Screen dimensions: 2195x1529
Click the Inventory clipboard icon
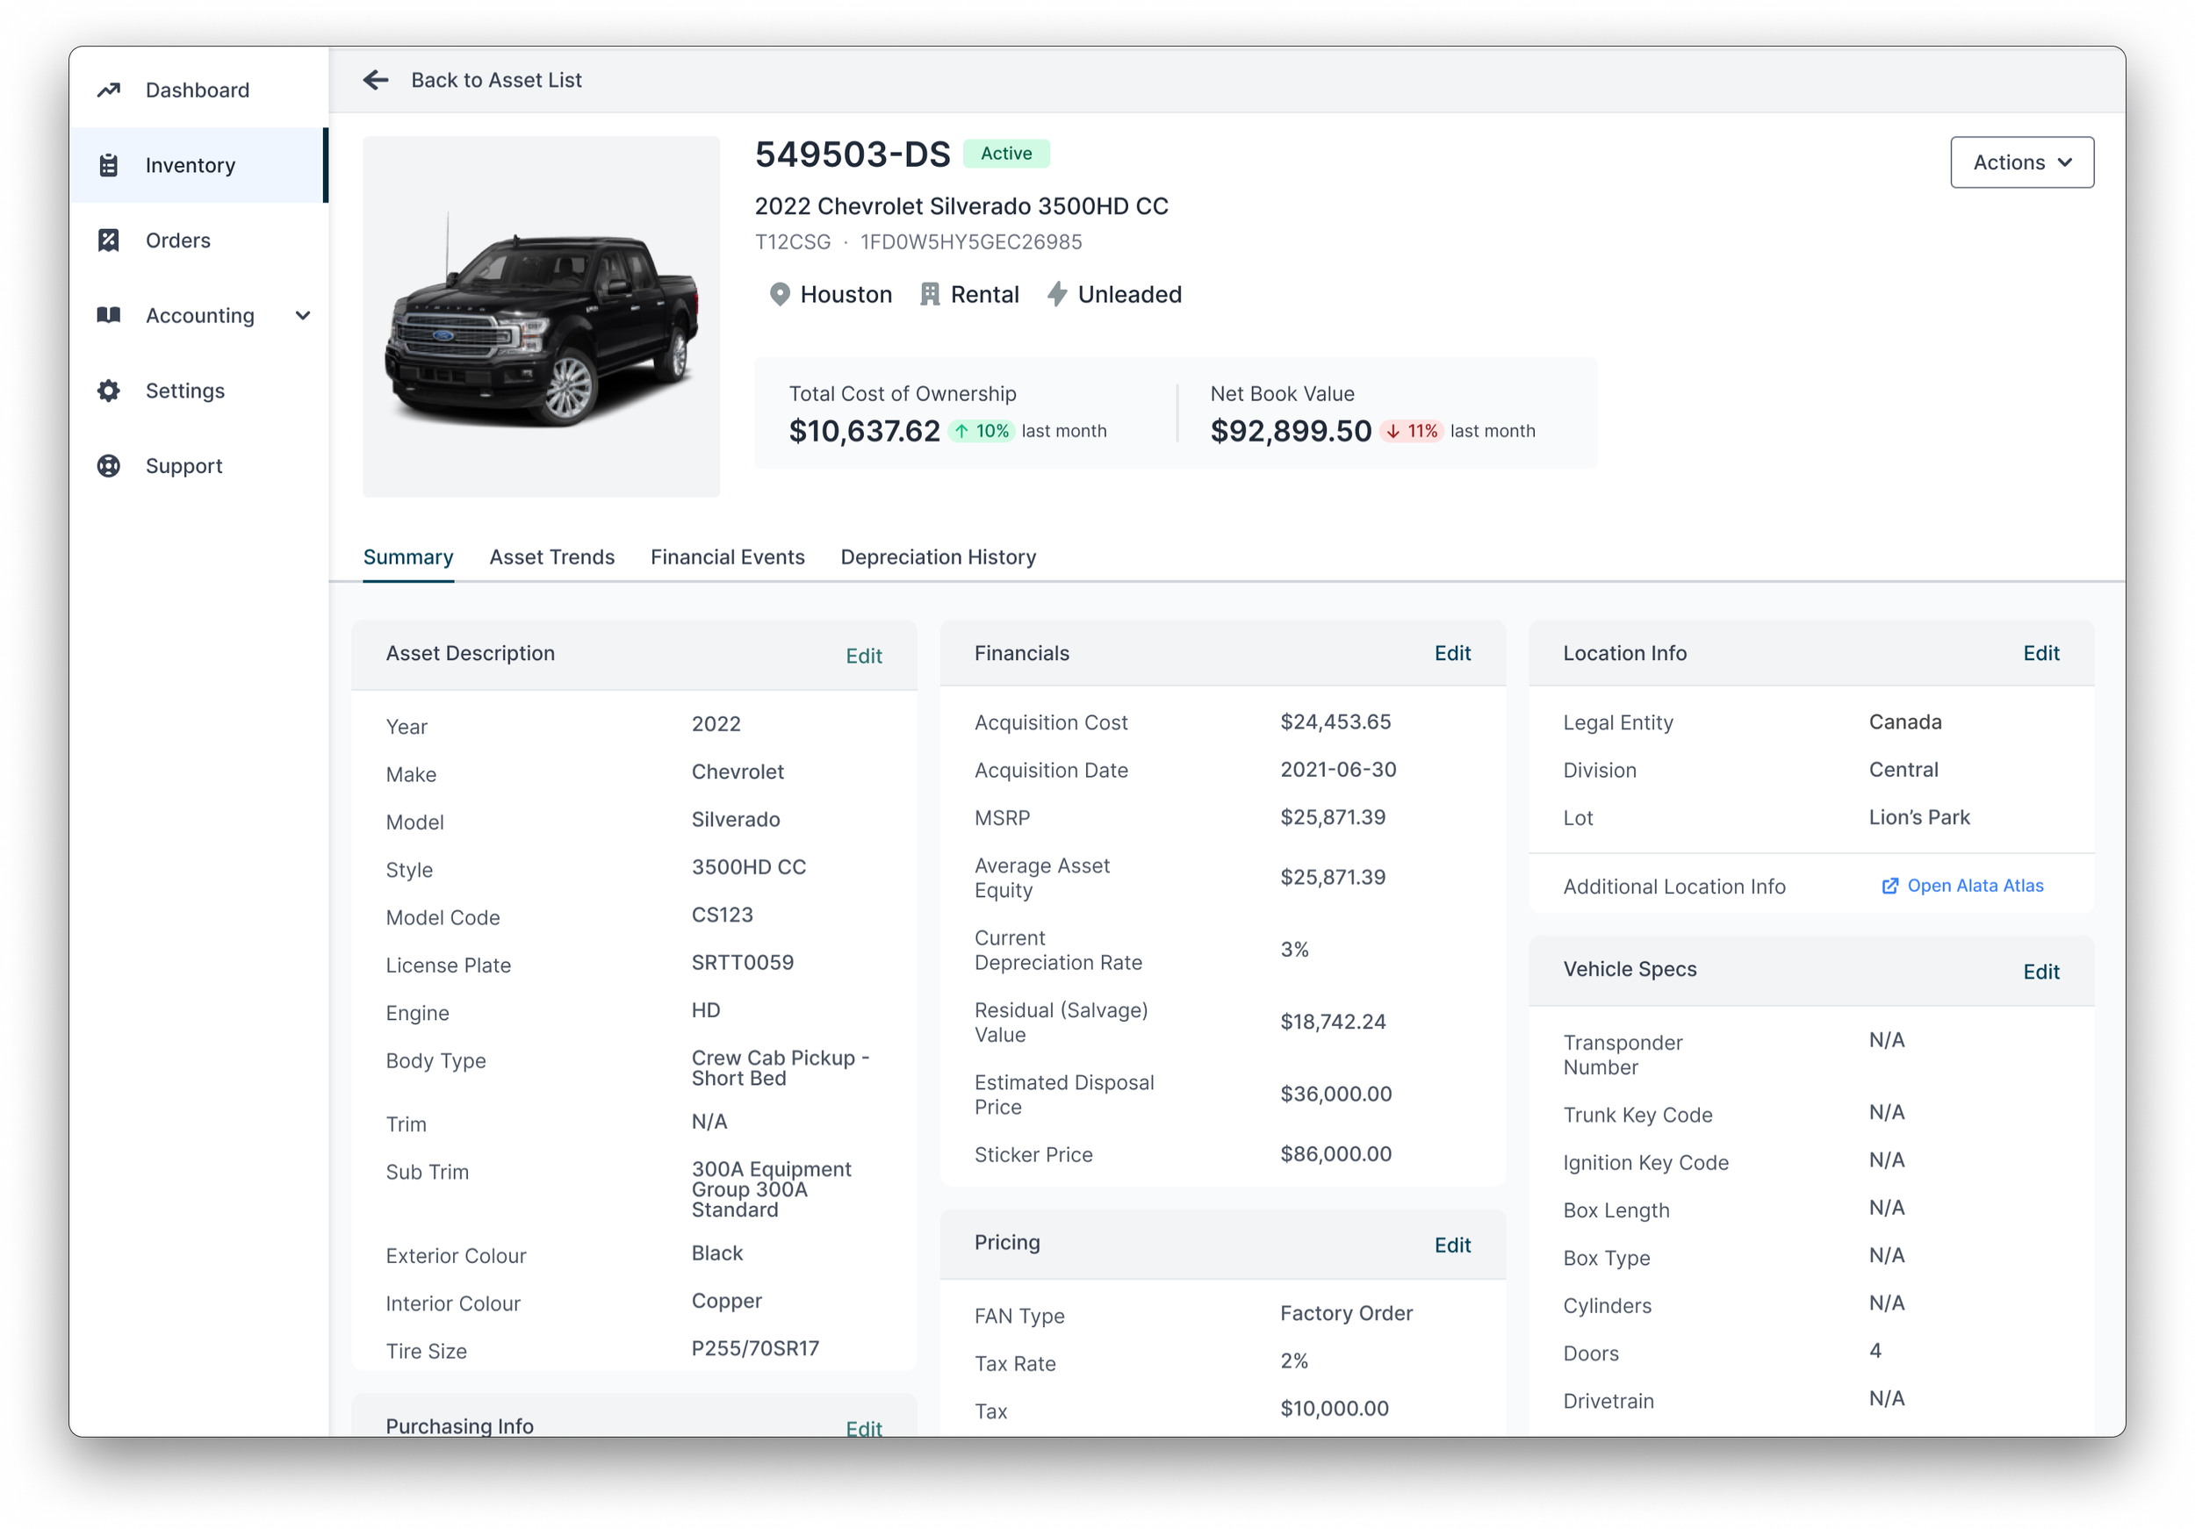pos(109,165)
